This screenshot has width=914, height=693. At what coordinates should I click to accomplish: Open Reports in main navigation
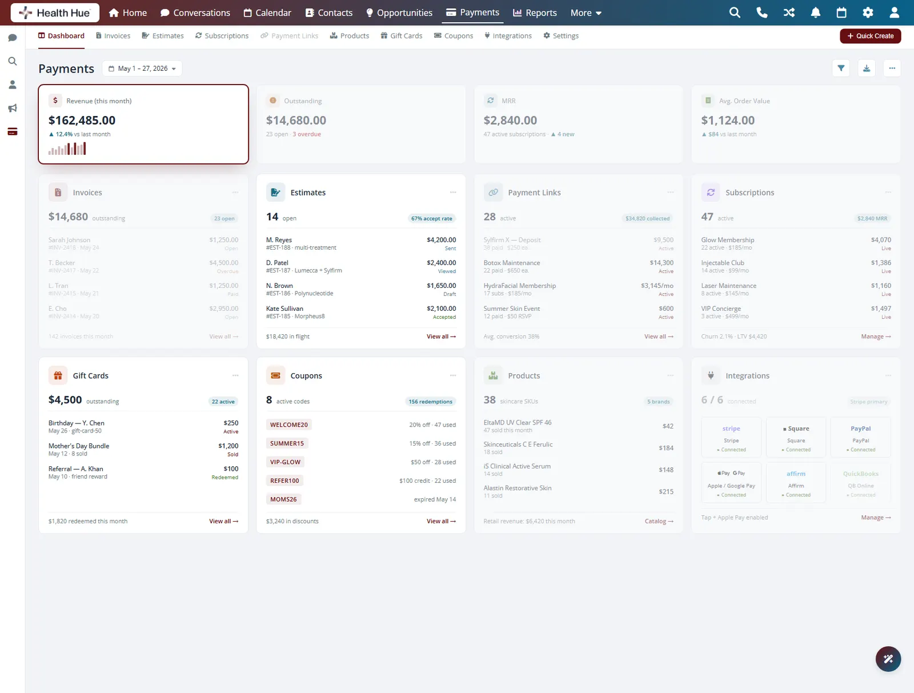pos(535,13)
